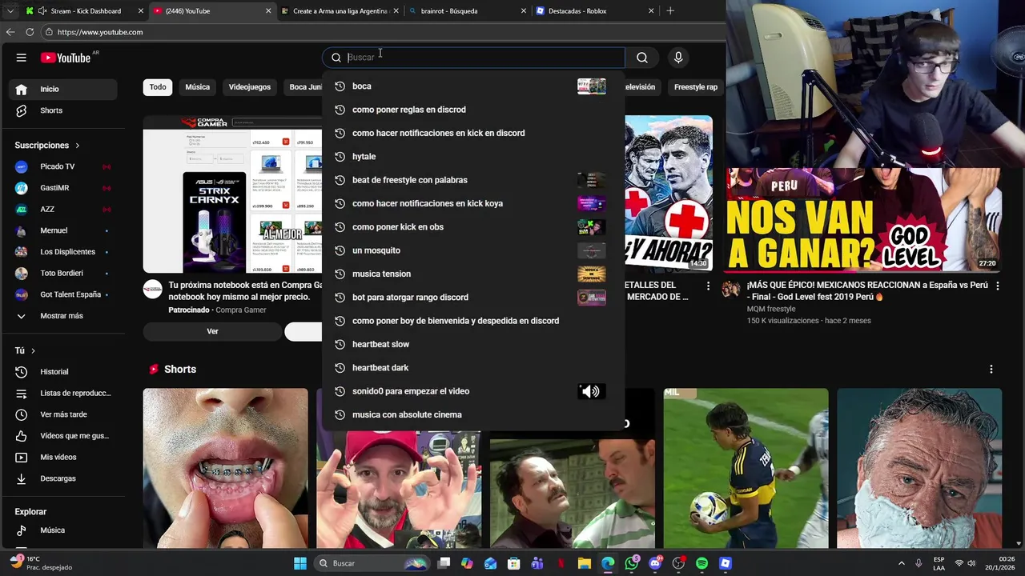The height and width of the screenshot is (576, 1025).
Task: Click Ver button on Compra Gamer ad
Action: (x=212, y=331)
